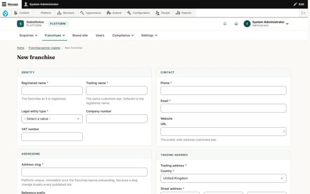Expand the Compliance menu
Viewport: 310px width, 194px height.
[x=123, y=35]
